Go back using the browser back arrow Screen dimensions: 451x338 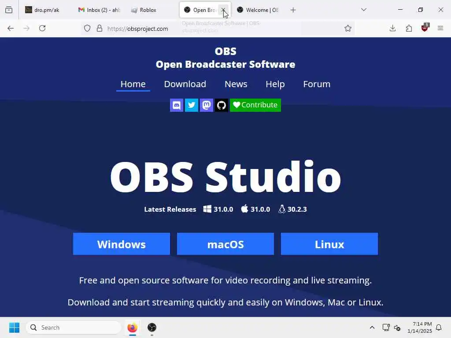click(x=11, y=28)
